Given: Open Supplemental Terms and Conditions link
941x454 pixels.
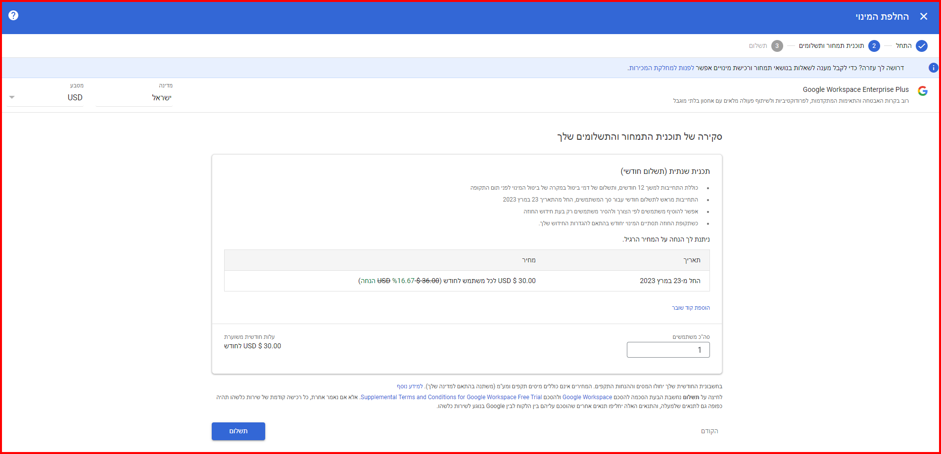Looking at the screenshot, I should click(451, 397).
